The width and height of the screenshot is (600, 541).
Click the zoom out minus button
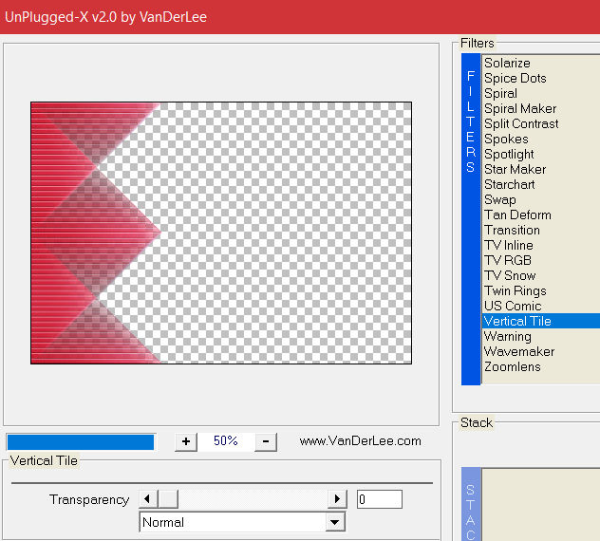point(266,441)
